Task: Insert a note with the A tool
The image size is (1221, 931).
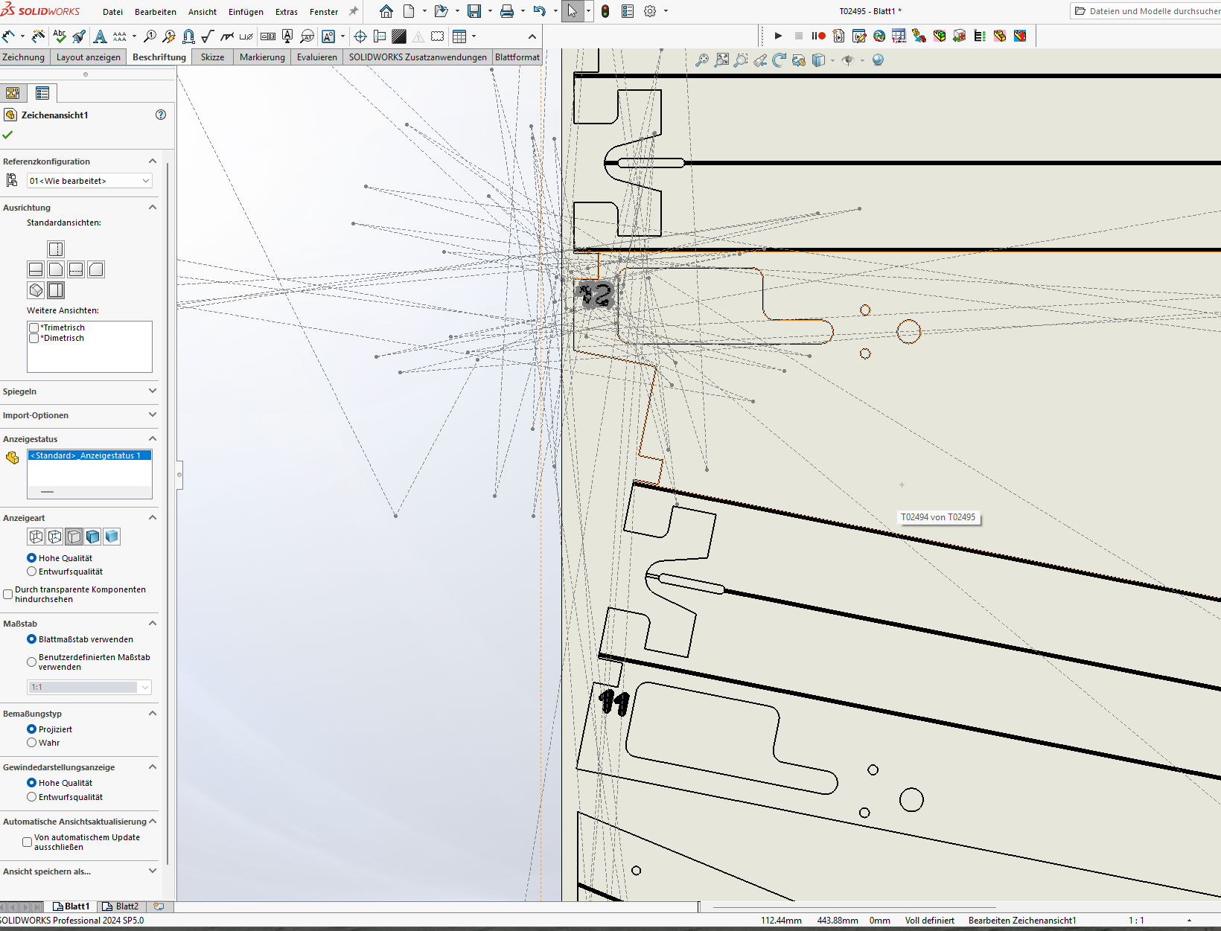Action: [x=100, y=36]
